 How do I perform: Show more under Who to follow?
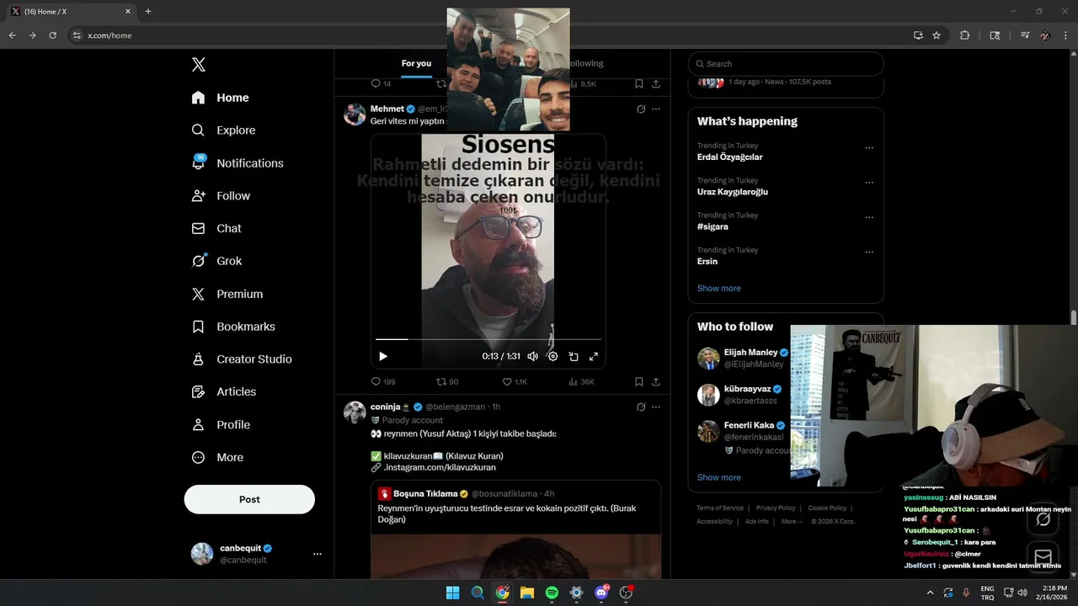719,477
